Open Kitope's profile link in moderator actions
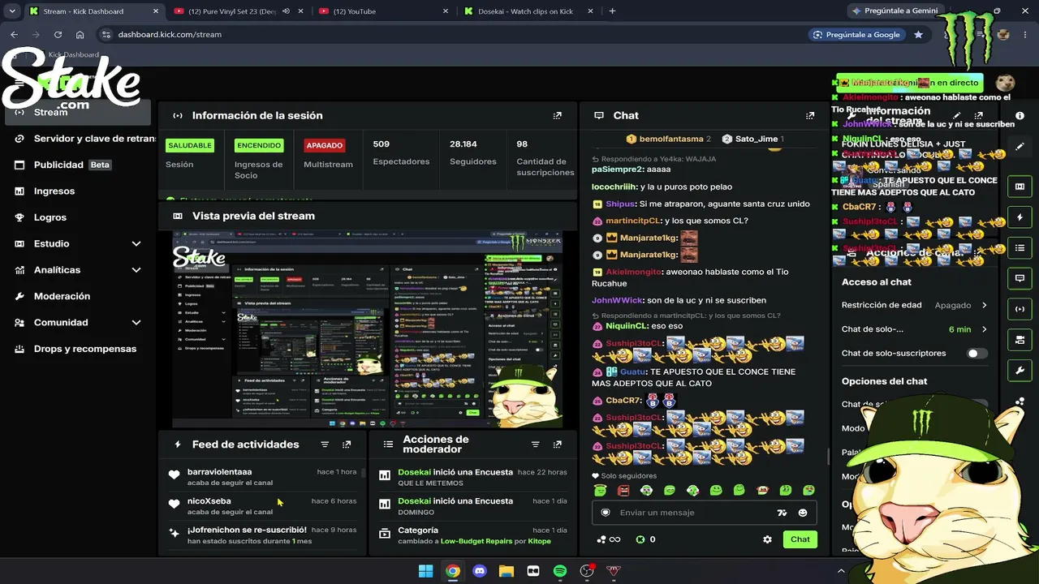This screenshot has height=584, width=1039. [539, 541]
